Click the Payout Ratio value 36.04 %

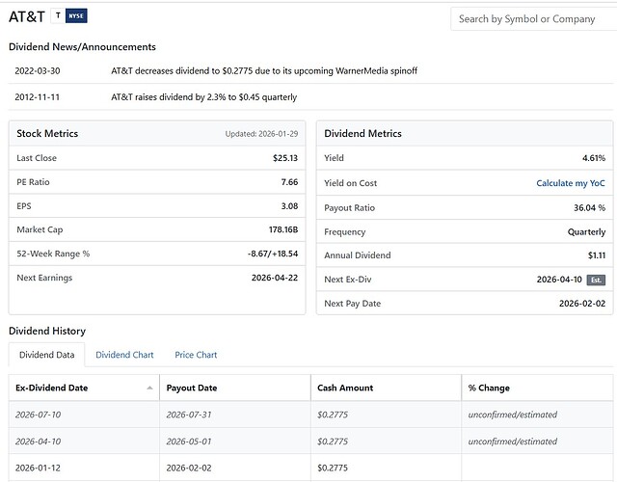tap(589, 207)
